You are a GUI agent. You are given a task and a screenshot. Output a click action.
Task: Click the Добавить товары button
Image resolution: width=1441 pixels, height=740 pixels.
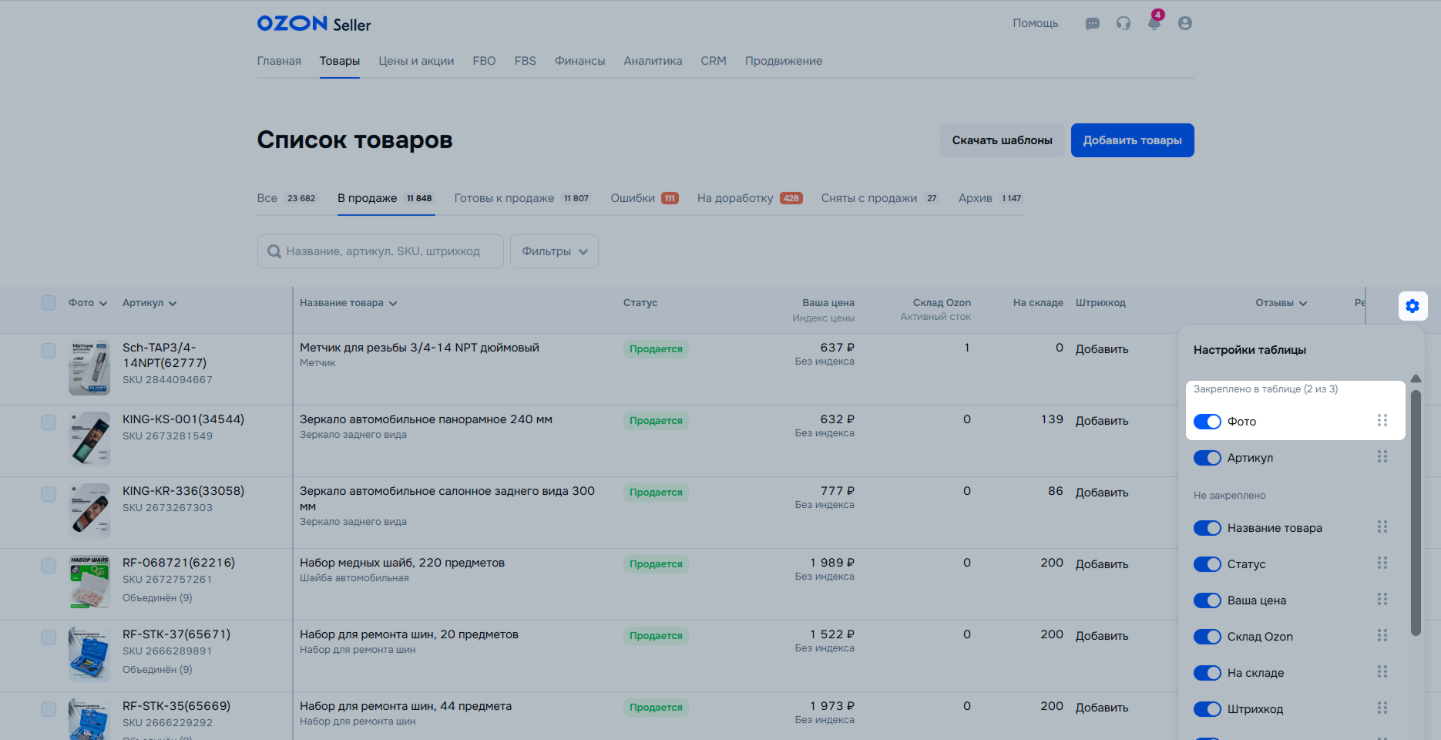1132,140
